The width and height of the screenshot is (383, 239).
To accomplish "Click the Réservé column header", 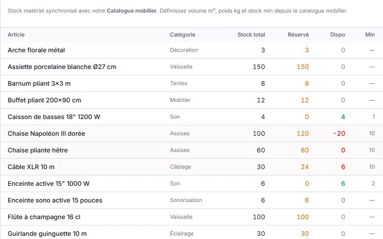I will coord(298,35).
